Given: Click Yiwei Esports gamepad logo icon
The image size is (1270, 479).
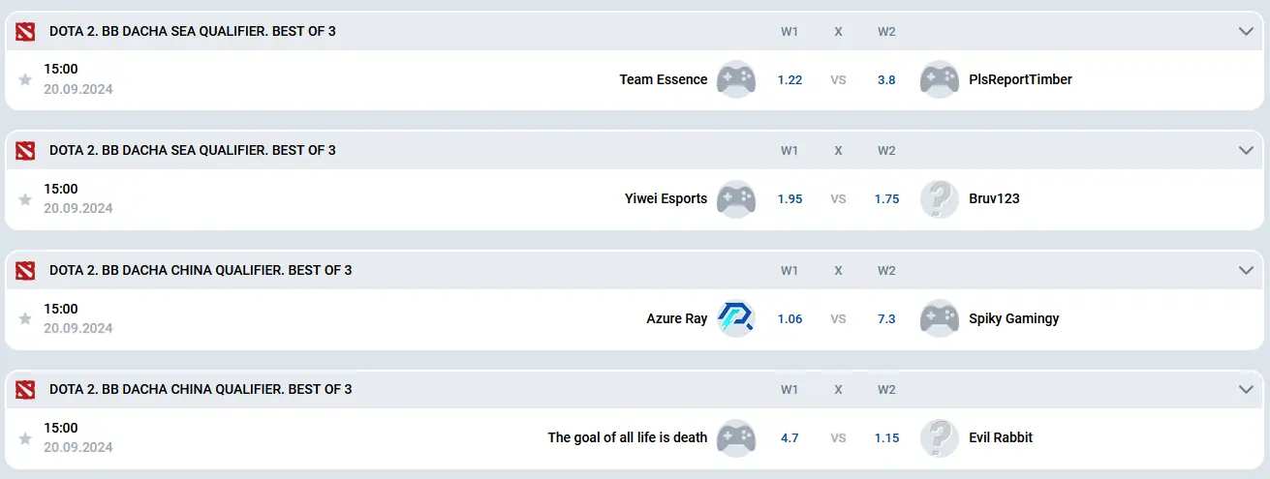Looking at the screenshot, I should pos(736,198).
